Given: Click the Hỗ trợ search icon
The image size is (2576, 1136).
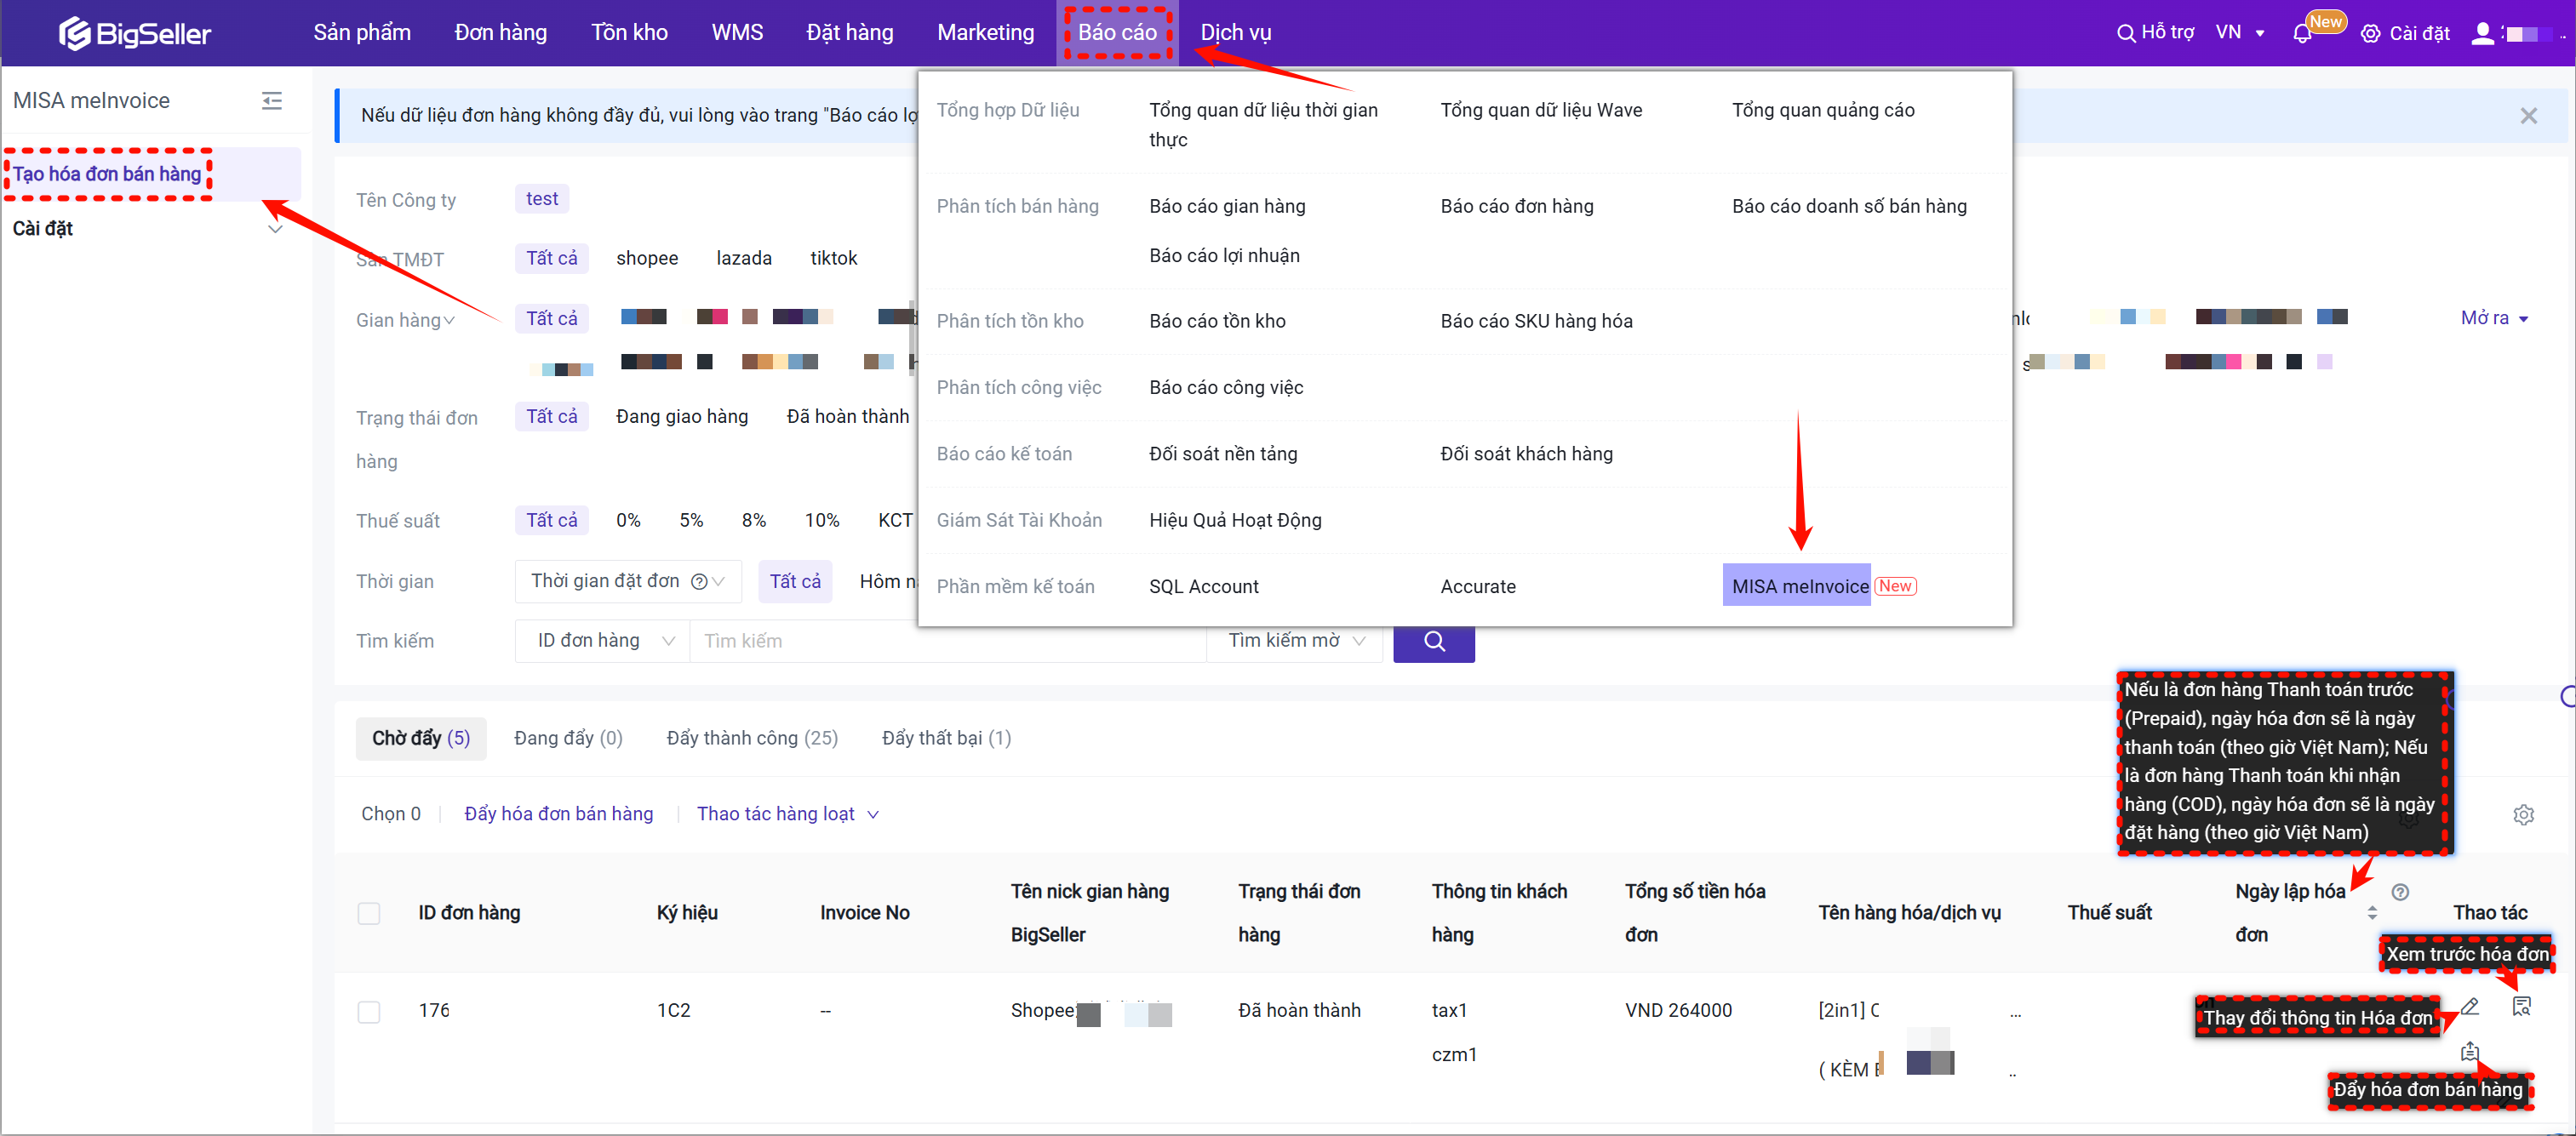Looking at the screenshot, I should tap(2126, 33).
